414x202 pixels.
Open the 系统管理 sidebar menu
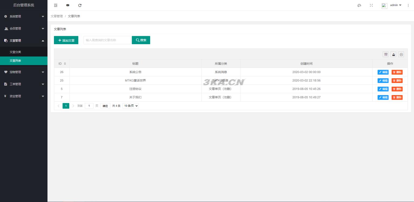(x=24, y=16)
